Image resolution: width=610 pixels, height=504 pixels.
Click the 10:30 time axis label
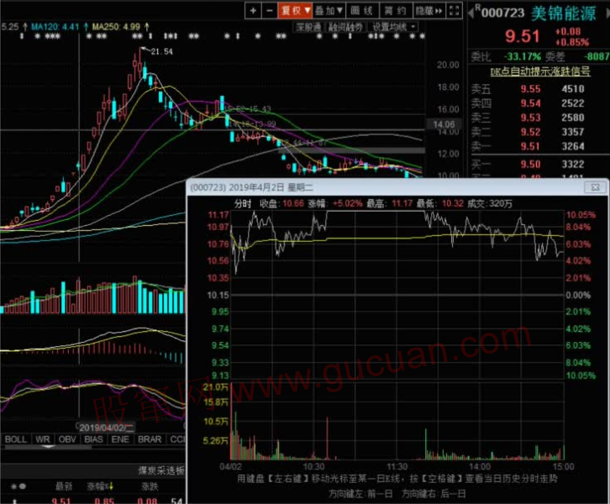[313, 466]
